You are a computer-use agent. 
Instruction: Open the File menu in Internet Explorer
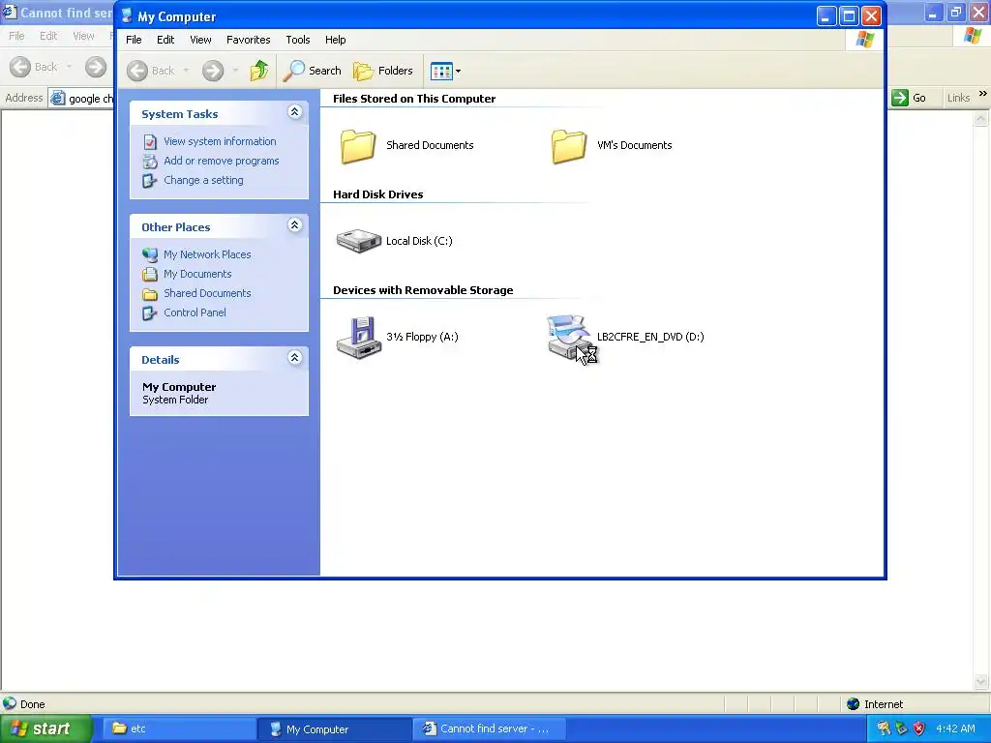point(16,36)
